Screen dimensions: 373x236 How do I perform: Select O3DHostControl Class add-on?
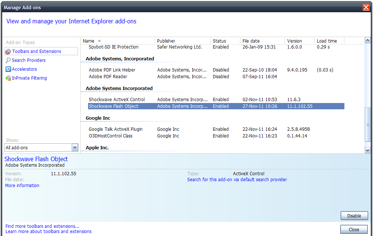click(216, 136)
